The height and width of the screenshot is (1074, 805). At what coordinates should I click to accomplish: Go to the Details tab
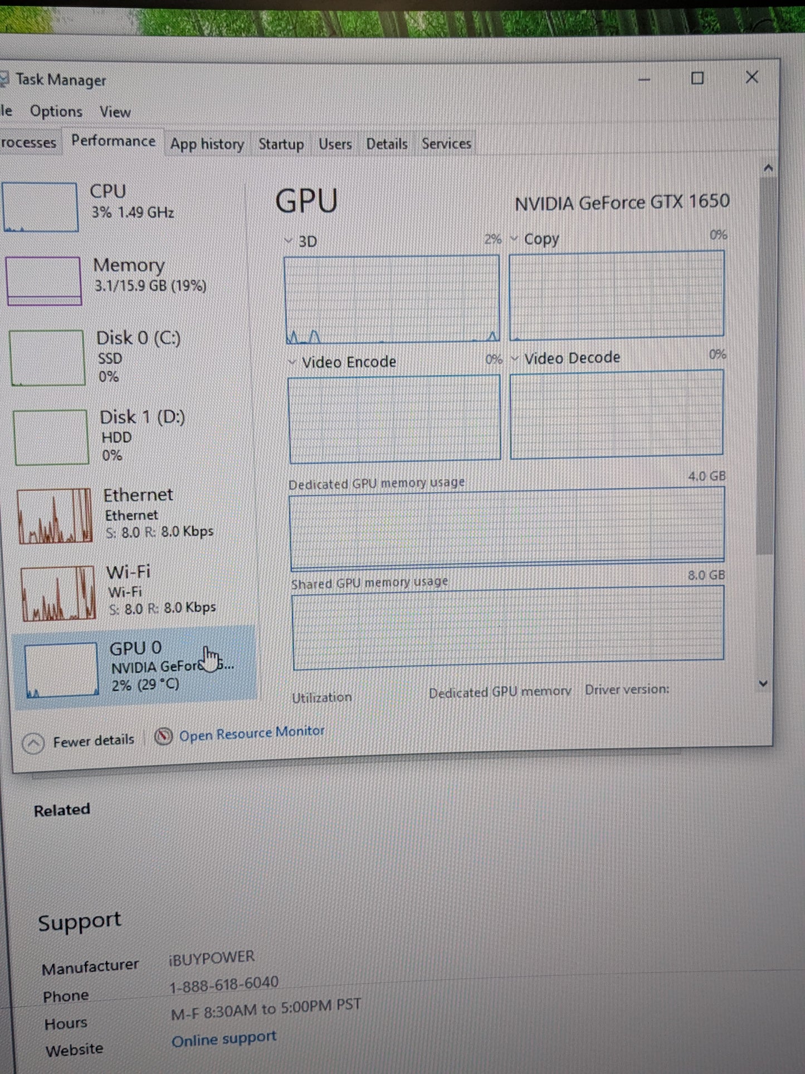[x=387, y=144]
